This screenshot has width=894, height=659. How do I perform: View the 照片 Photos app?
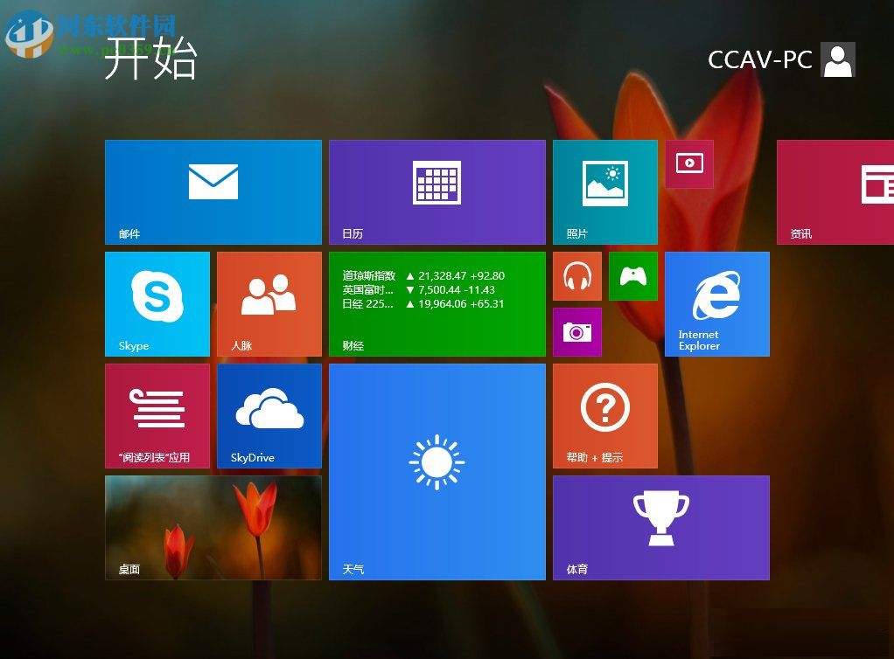[x=604, y=191]
